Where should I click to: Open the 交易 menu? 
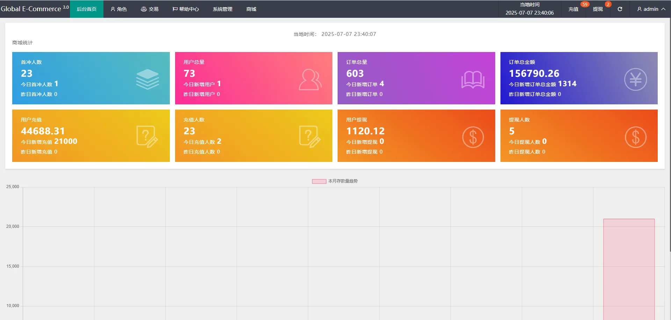(150, 9)
